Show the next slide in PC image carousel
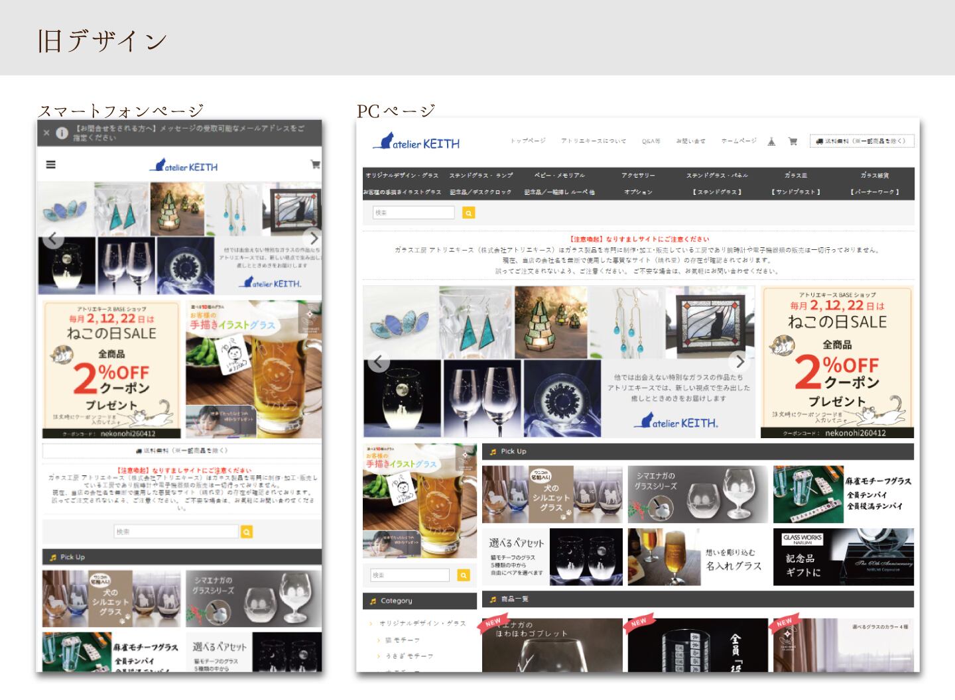 pos(739,361)
